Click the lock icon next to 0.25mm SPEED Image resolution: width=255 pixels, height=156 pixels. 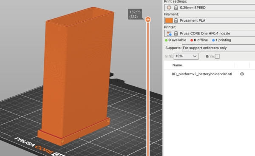[176, 8]
